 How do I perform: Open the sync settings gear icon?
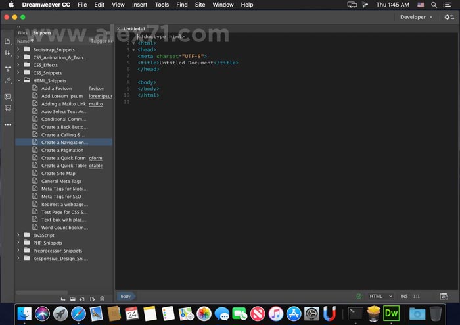tap(449, 17)
